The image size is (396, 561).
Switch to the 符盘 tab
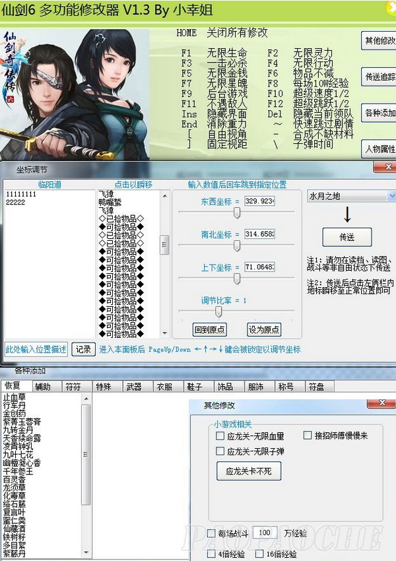(321, 387)
